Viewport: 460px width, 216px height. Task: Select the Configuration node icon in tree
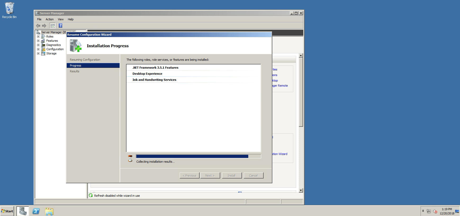point(43,49)
